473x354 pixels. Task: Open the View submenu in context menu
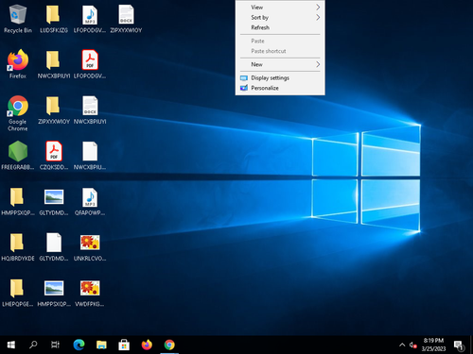280,8
